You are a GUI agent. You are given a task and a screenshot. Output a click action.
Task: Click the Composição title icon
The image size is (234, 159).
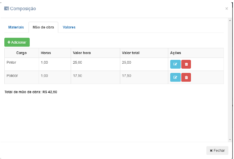(x=6, y=8)
